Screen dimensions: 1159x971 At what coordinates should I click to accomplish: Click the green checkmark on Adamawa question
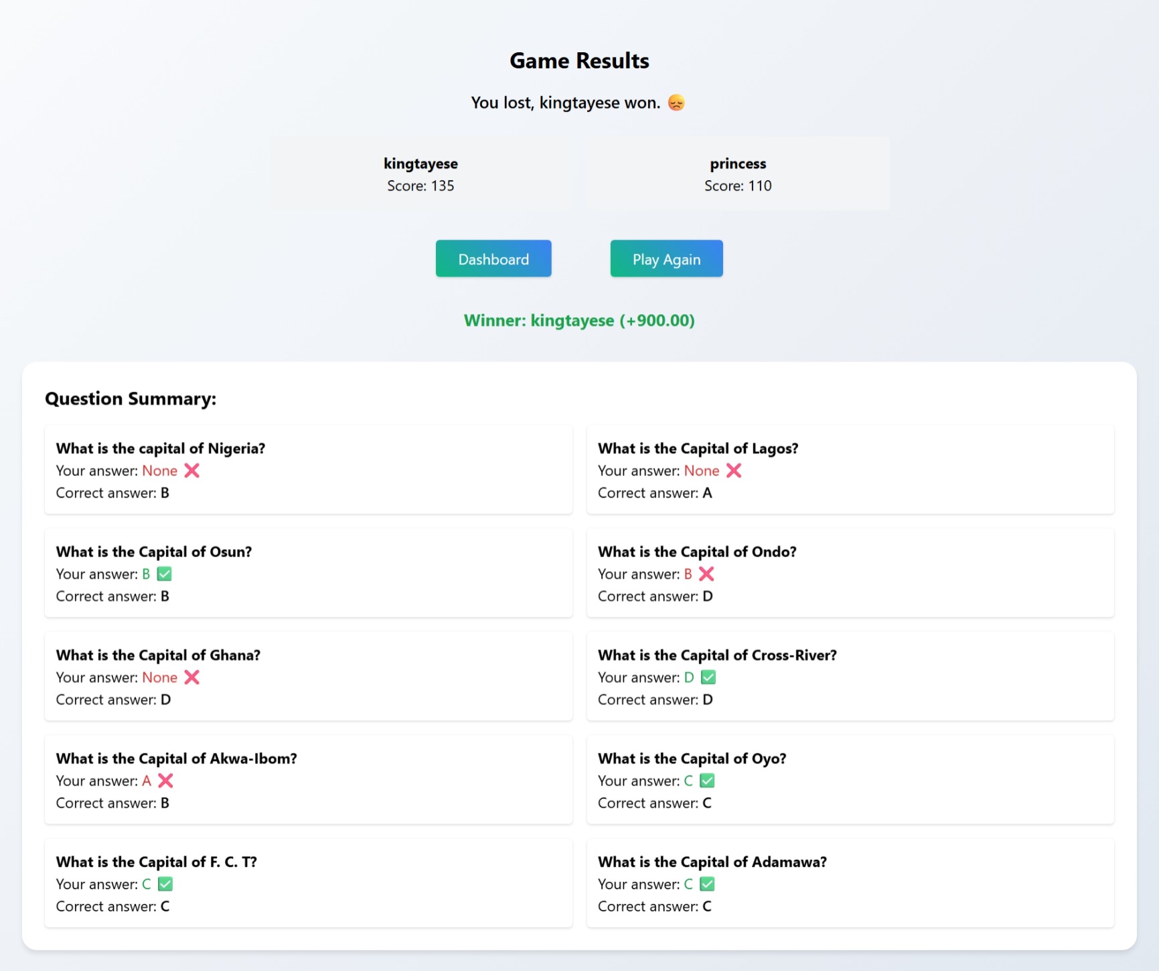pyautogui.click(x=707, y=884)
